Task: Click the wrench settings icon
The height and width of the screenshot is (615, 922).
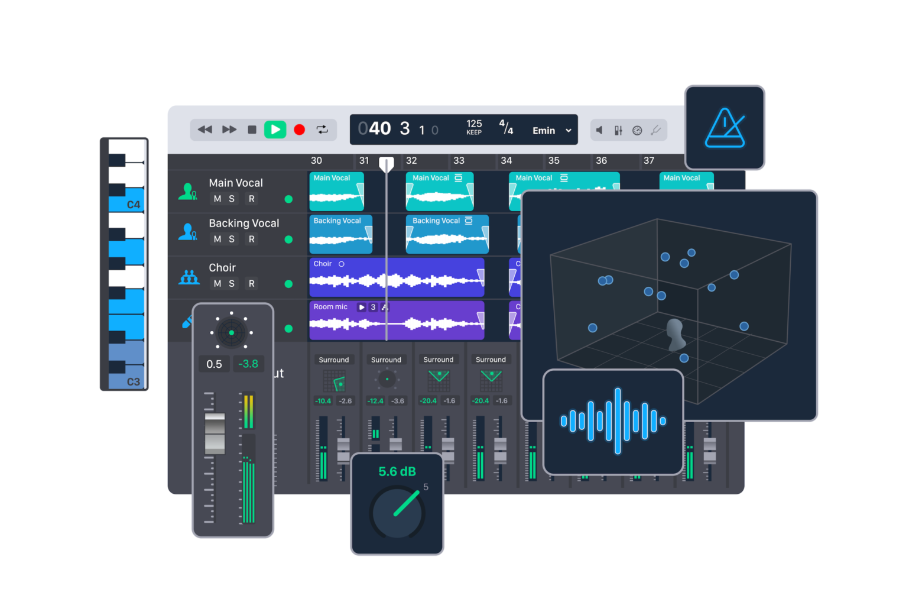Action: [x=655, y=130]
